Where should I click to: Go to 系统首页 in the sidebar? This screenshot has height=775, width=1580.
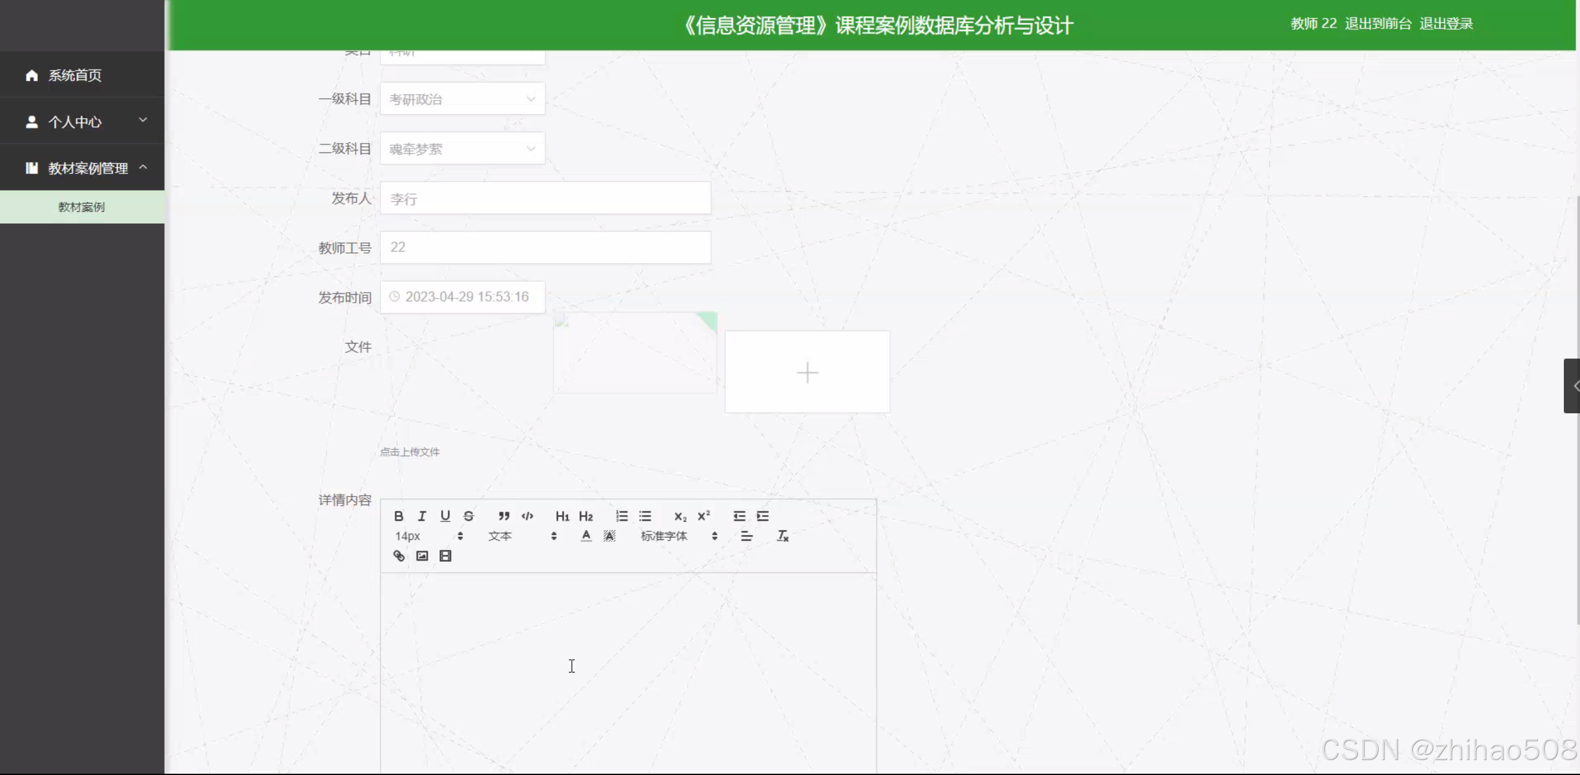pos(82,75)
